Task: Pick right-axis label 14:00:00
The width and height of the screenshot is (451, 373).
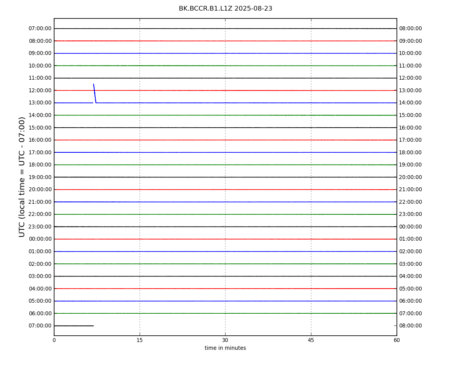Action: (411, 103)
